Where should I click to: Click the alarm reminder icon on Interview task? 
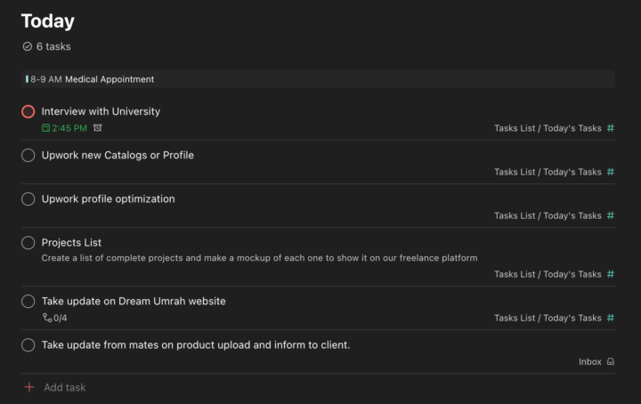pos(98,128)
